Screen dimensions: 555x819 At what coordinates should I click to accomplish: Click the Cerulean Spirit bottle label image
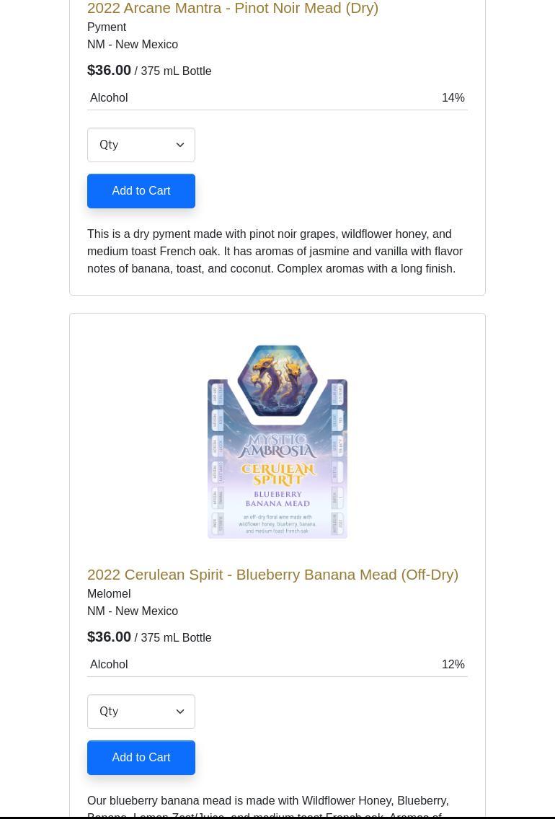click(277, 441)
